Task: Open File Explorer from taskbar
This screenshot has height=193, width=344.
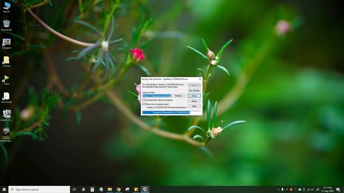Action: coord(110,189)
